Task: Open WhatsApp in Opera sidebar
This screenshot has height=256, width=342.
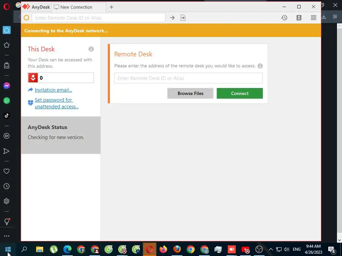Action: point(7,101)
